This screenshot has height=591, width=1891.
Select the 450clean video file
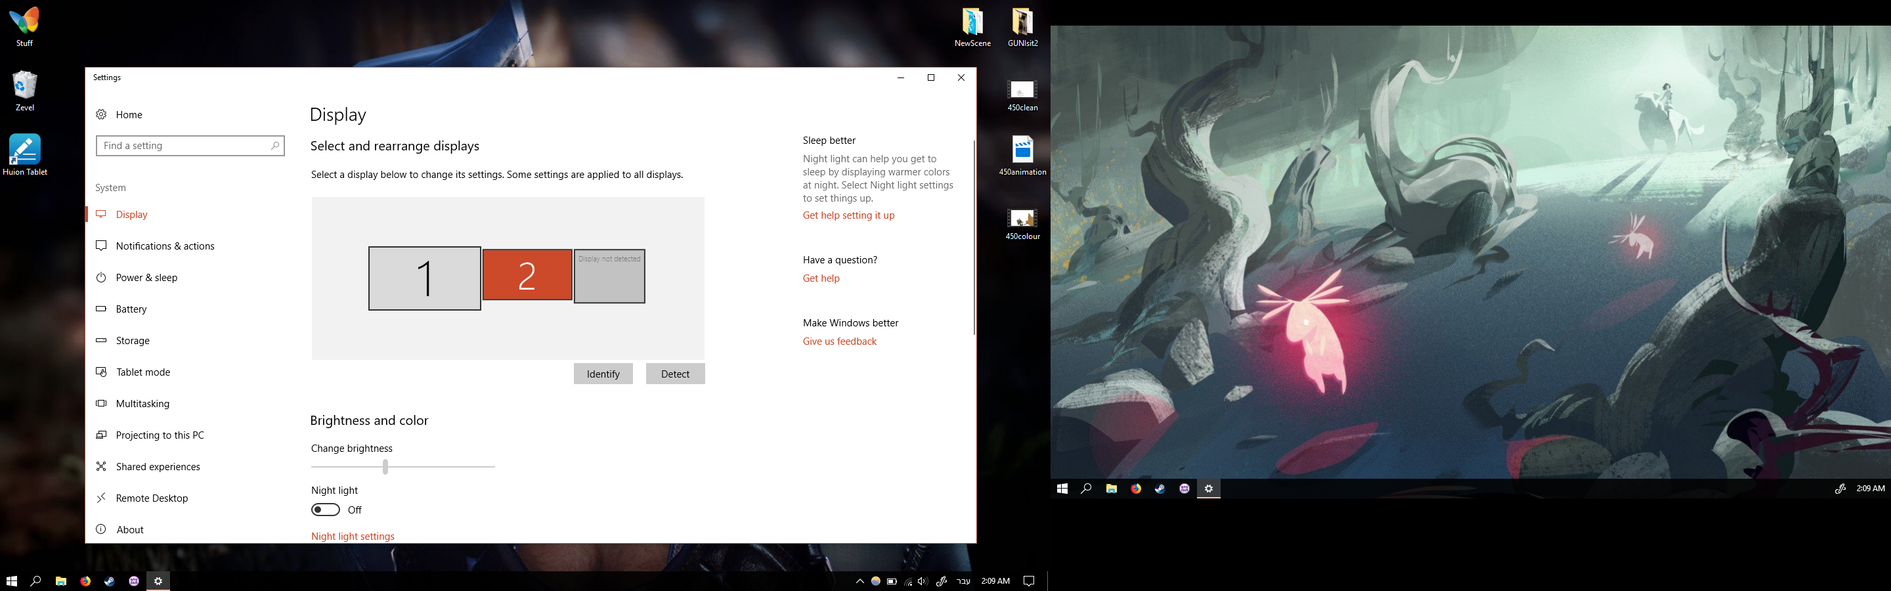1022,95
